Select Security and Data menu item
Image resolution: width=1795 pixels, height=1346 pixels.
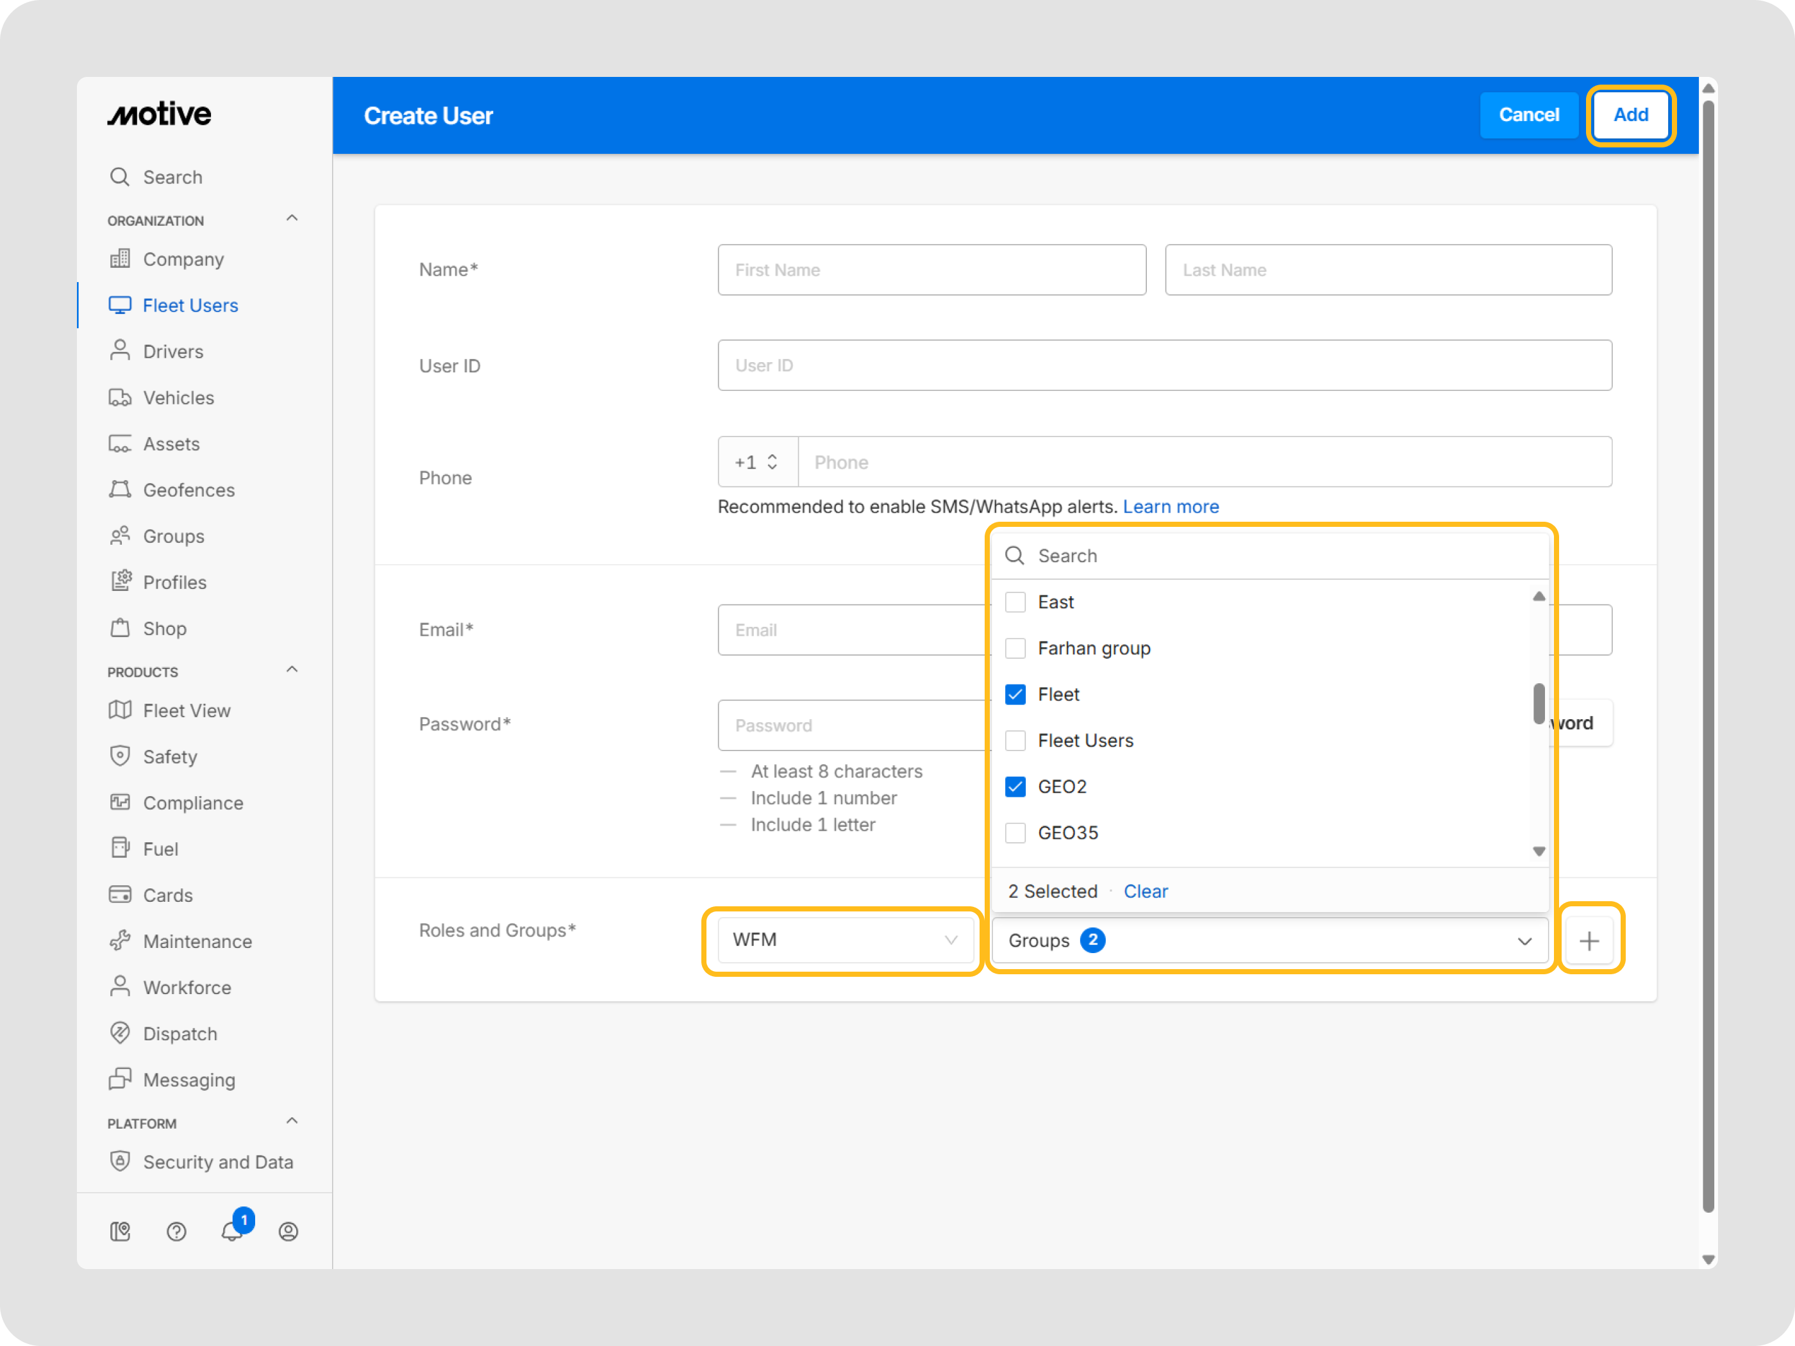[217, 1162]
